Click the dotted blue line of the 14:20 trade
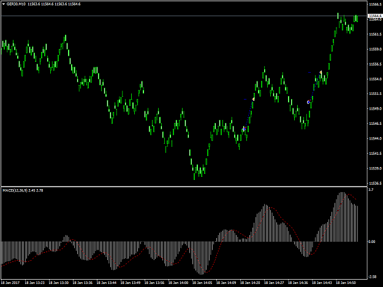This screenshot has height=287, width=383. coord(249,114)
